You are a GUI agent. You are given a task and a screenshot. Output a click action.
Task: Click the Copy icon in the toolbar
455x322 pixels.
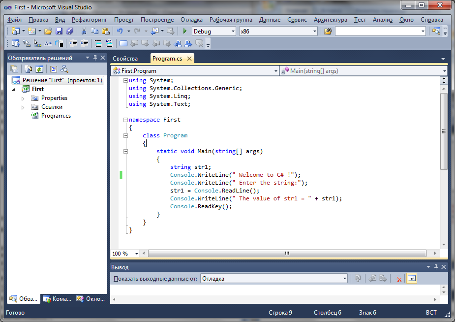94,31
